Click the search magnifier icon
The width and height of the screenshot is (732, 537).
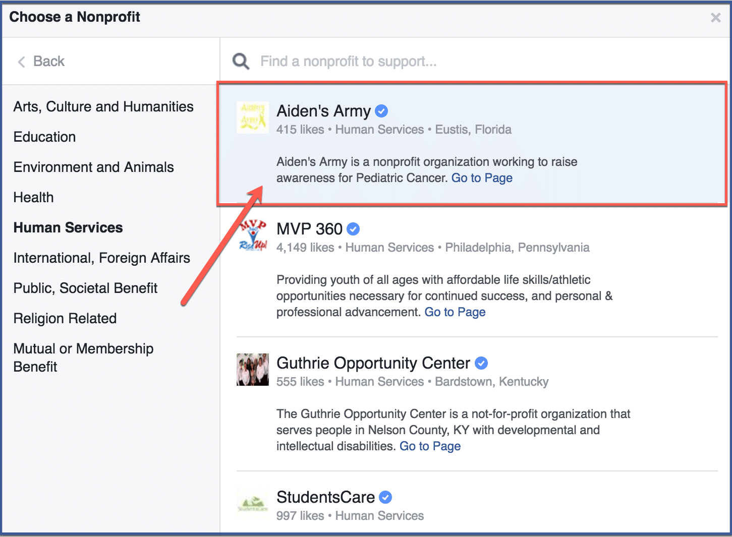pos(241,61)
